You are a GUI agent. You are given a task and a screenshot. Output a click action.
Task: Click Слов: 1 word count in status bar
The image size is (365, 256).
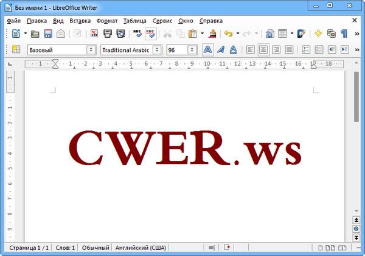pyautogui.click(x=66, y=247)
